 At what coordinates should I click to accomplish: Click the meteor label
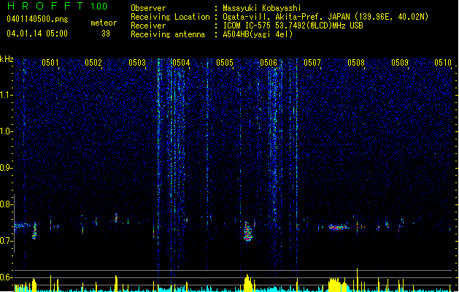[104, 23]
